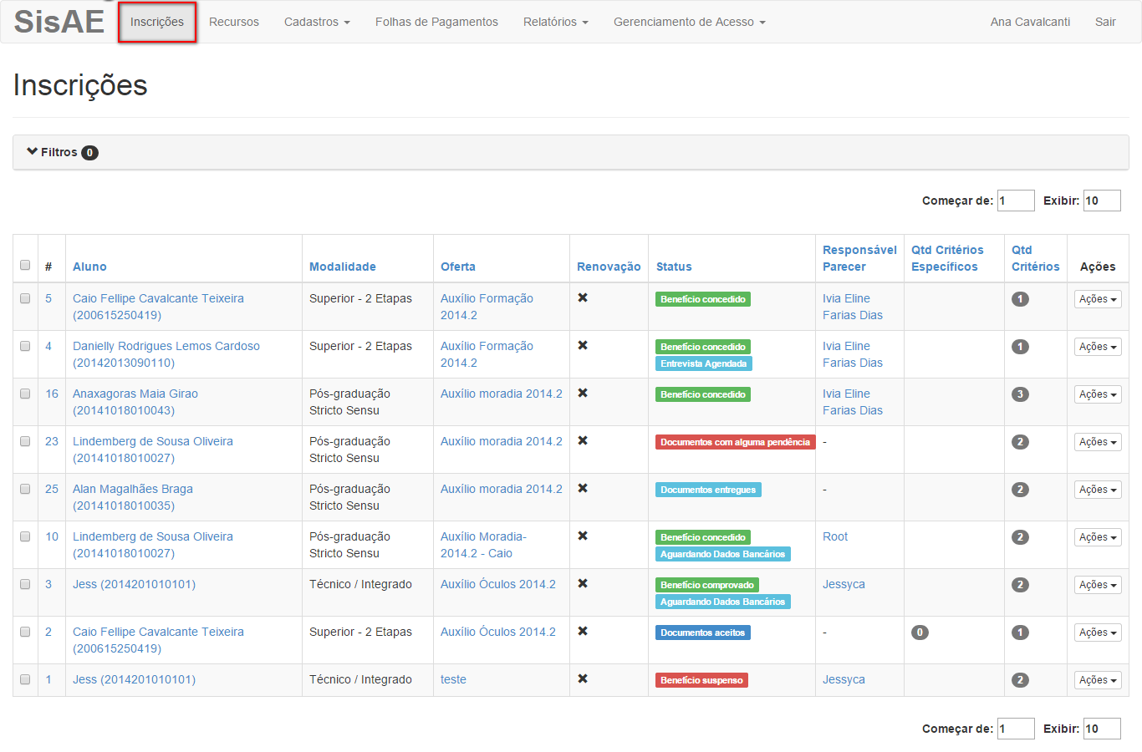
Task: Open the Auxílio Moradia- 2014.2 - Caio offer link
Action: click(x=483, y=545)
